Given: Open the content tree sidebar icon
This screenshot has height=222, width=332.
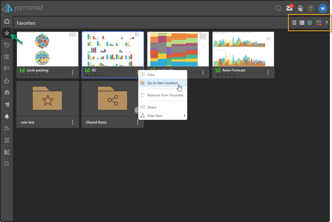Looking at the screenshot, I should [x=7, y=57].
